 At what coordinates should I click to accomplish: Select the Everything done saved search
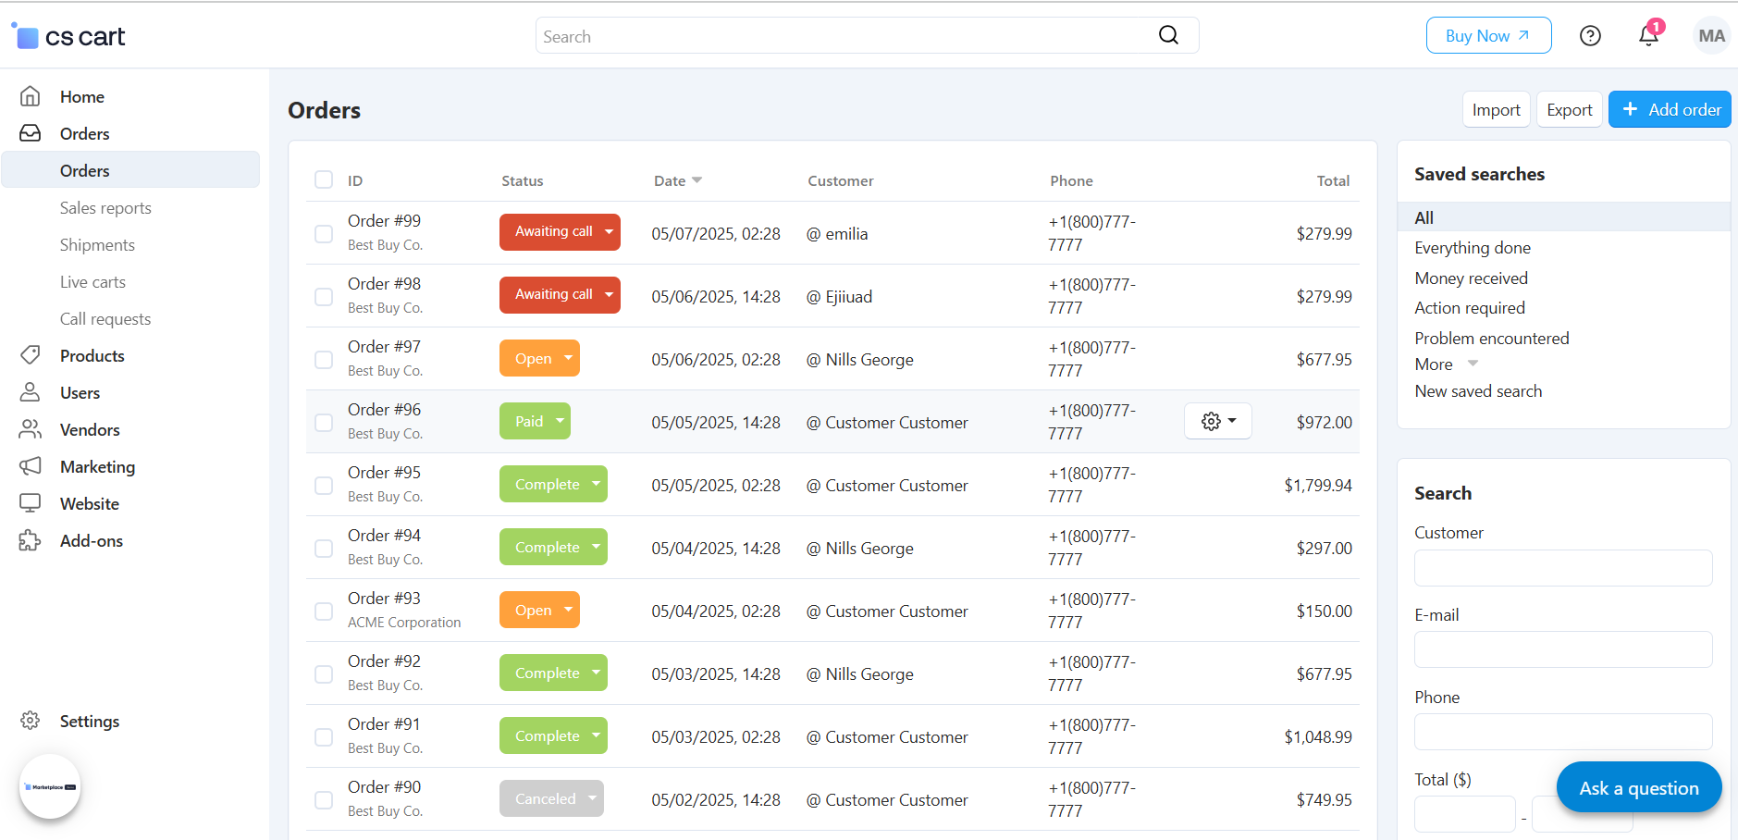pyautogui.click(x=1472, y=248)
